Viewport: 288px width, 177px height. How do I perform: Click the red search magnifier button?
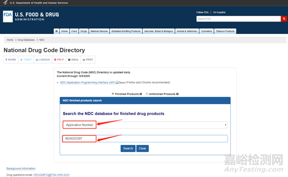pyautogui.click(x=284, y=19)
